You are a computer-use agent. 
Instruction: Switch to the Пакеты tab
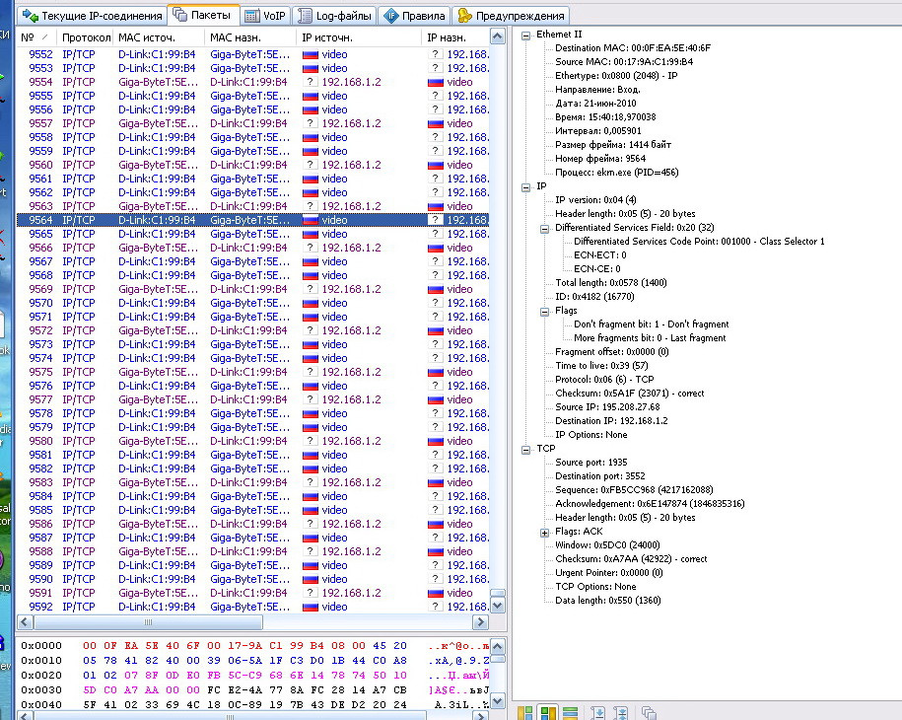[x=202, y=15]
